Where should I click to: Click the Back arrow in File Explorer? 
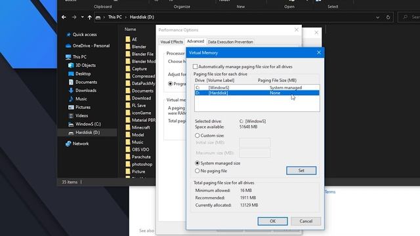(x=64, y=17)
